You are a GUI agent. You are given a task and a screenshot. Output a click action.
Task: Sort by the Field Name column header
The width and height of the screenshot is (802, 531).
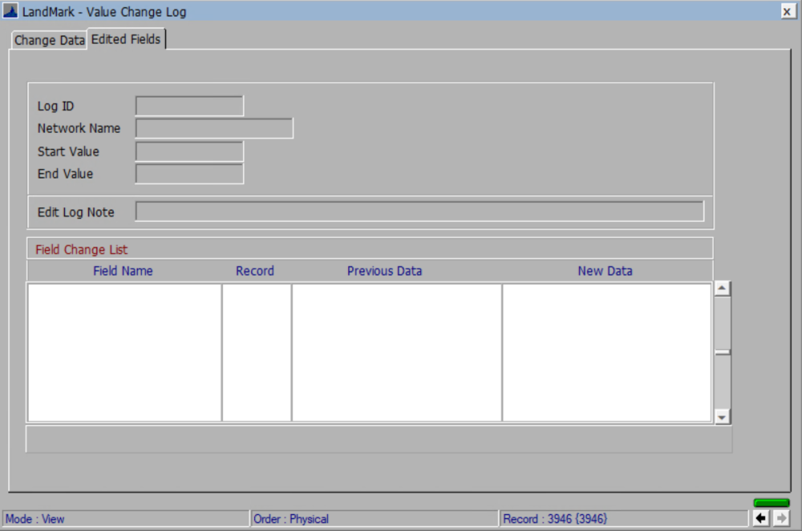(123, 271)
